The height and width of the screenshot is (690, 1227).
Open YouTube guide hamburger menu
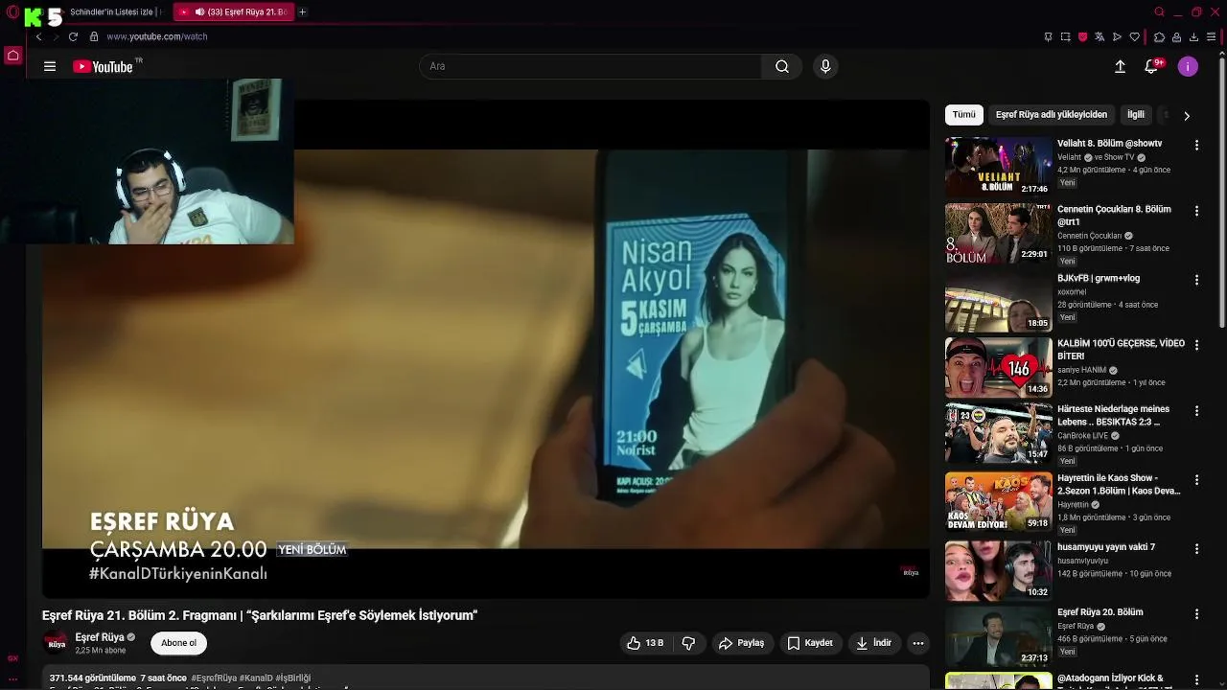50,66
